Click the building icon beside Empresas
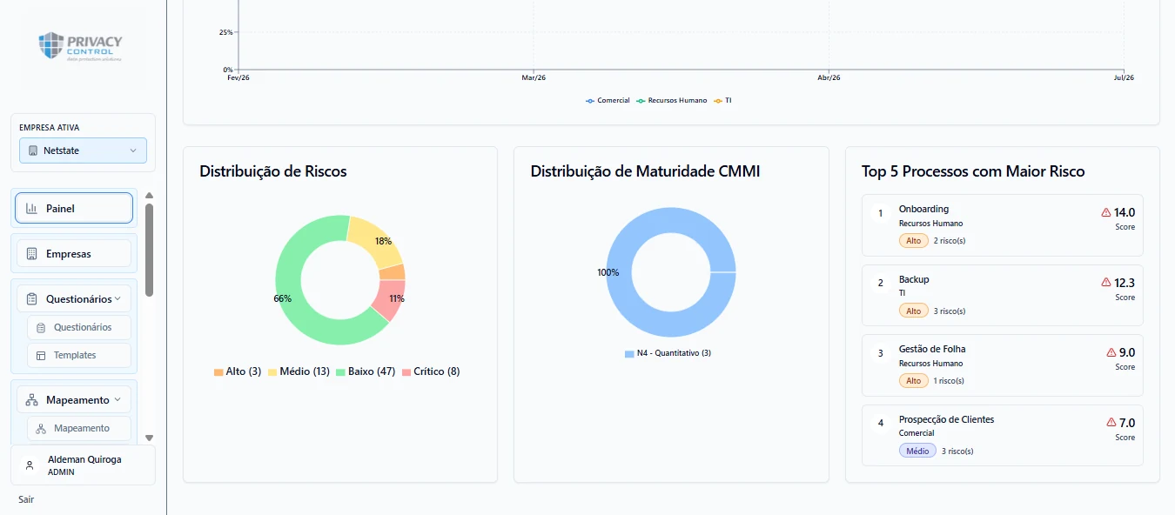Viewport: 1175px width, 515px height. [x=31, y=254]
